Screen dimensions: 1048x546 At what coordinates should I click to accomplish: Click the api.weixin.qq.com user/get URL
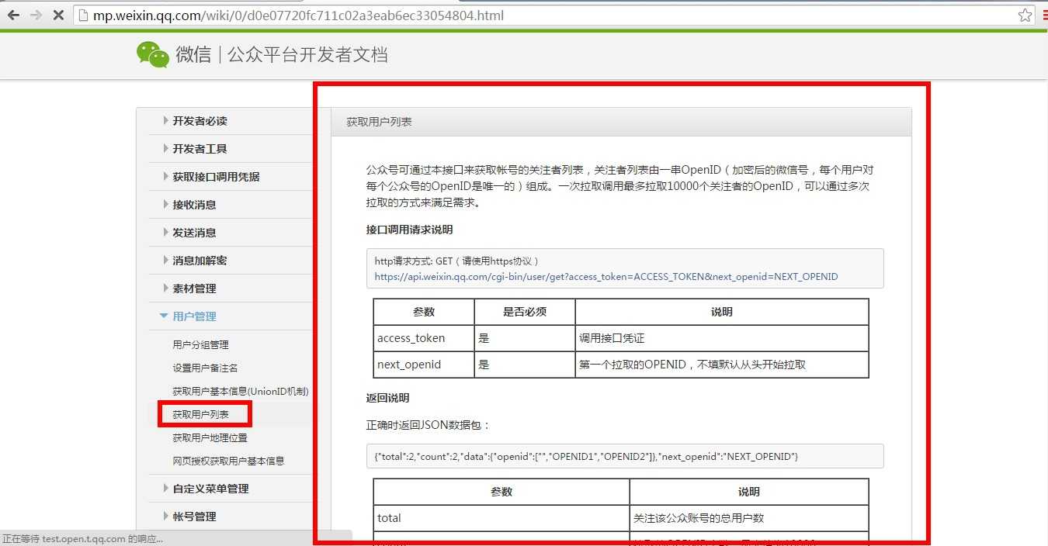(606, 277)
